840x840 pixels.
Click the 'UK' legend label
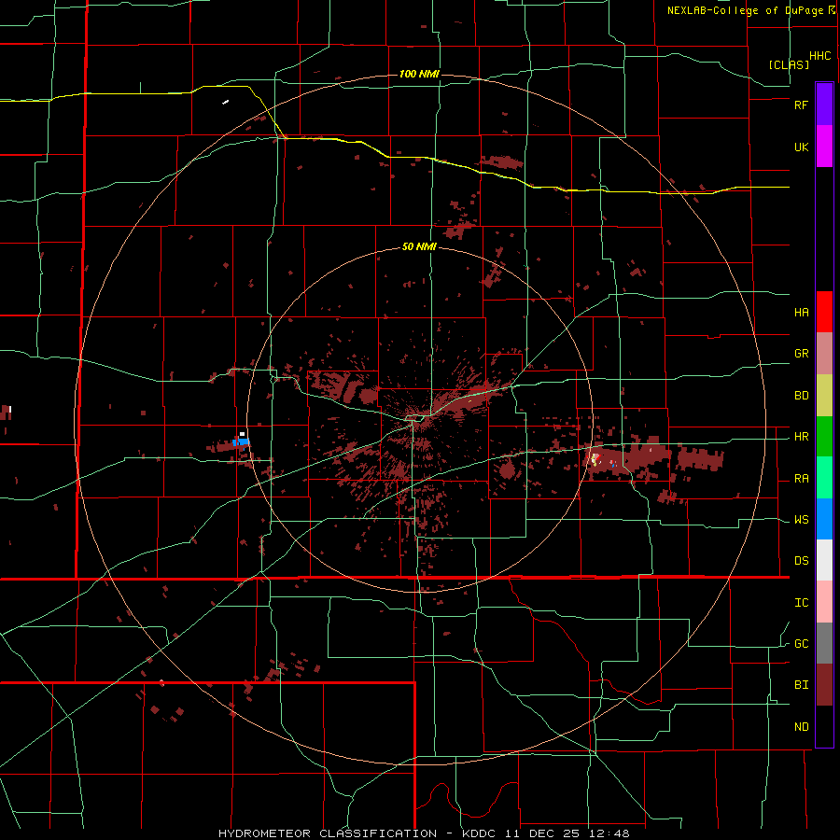[x=802, y=147]
